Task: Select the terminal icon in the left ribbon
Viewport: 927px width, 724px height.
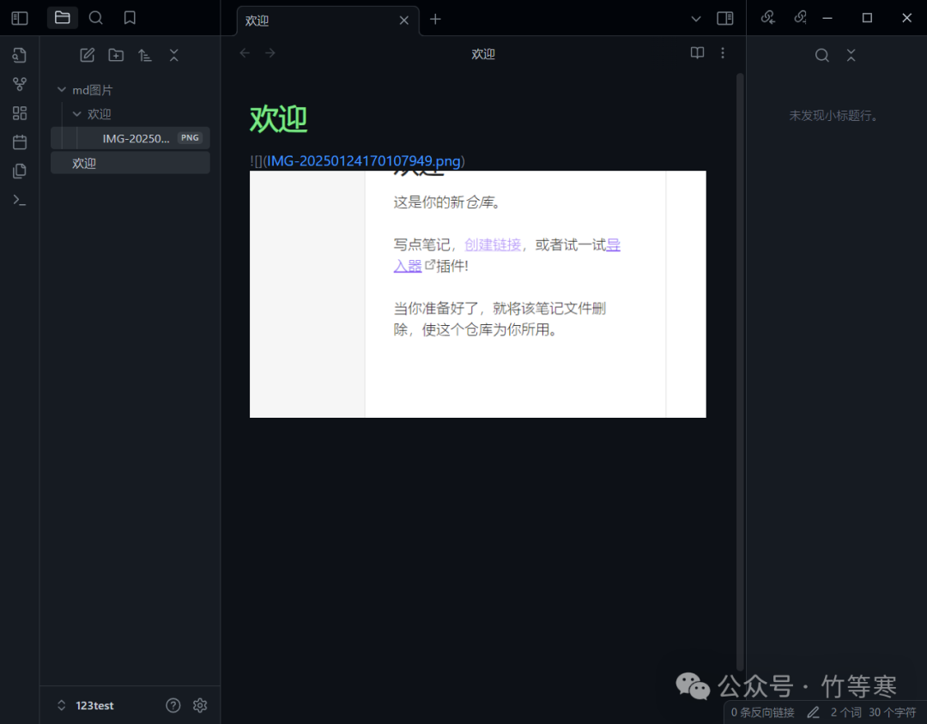Action: click(x=19, y=200)
